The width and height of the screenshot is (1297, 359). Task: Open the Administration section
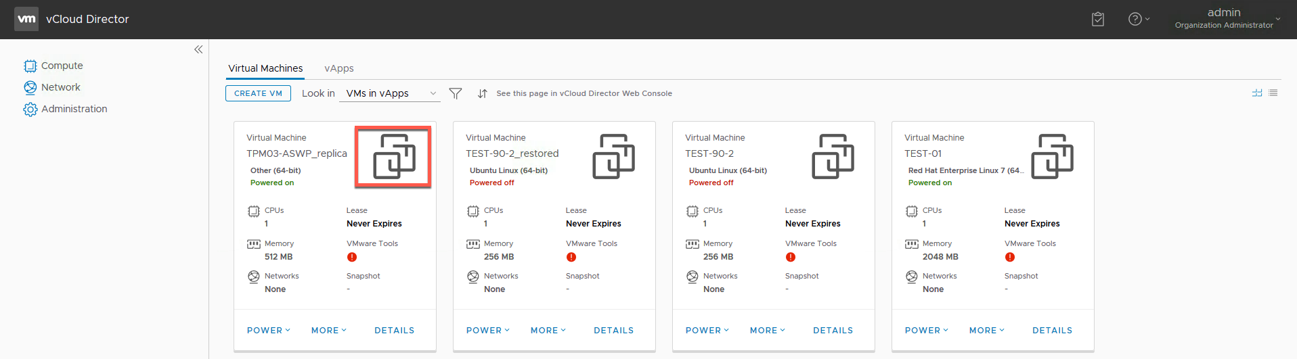tap(74, 109)
